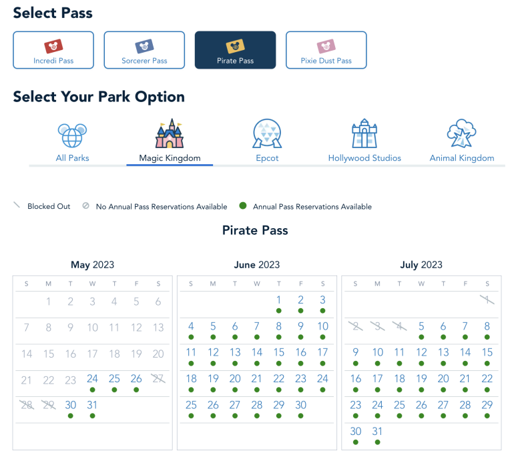Open the Hollywood Studios tab label

pyautogui.click(x=364, y=158)
